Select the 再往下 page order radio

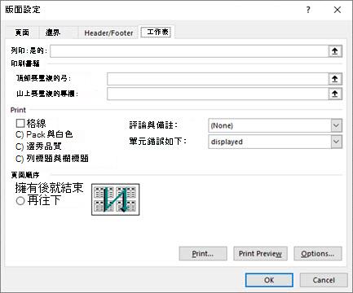(x=20, y=201)
